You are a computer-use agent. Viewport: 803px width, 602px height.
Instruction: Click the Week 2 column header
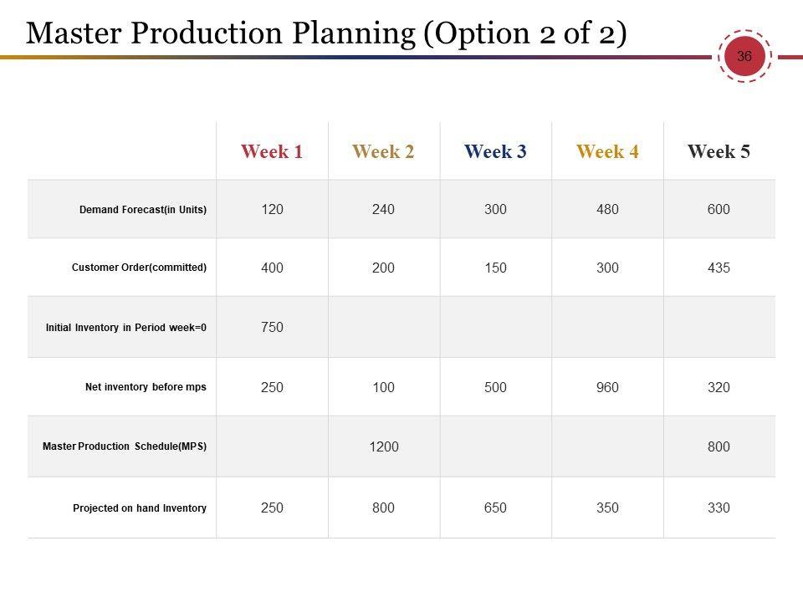384,151
